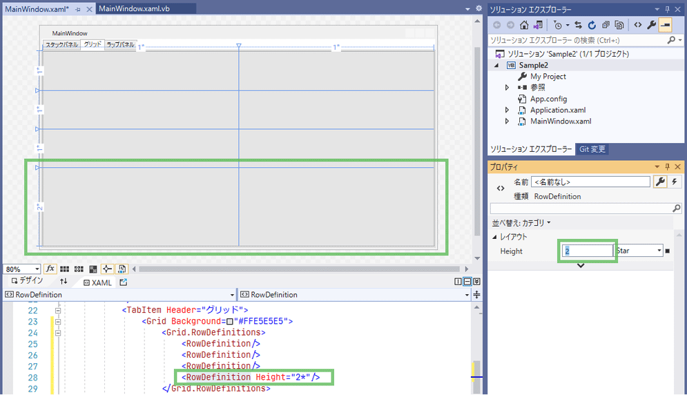Viewport: 687px width, 395px height.
Task: Click the swap panes arrows icon beside デザイン tab
Action: [x=64, y=282]
